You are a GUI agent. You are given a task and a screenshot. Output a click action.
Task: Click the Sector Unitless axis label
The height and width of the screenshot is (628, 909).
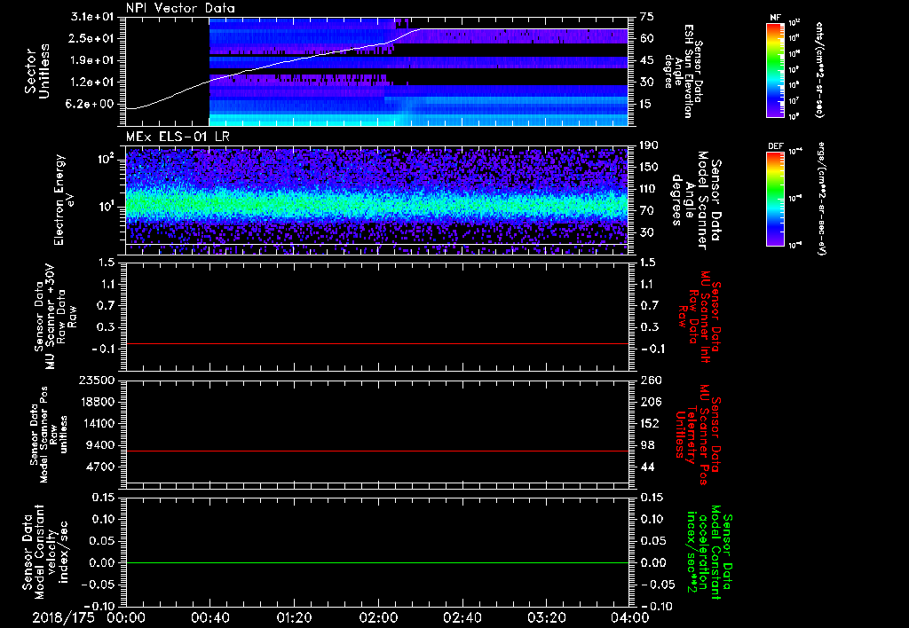tap(36, 71)
